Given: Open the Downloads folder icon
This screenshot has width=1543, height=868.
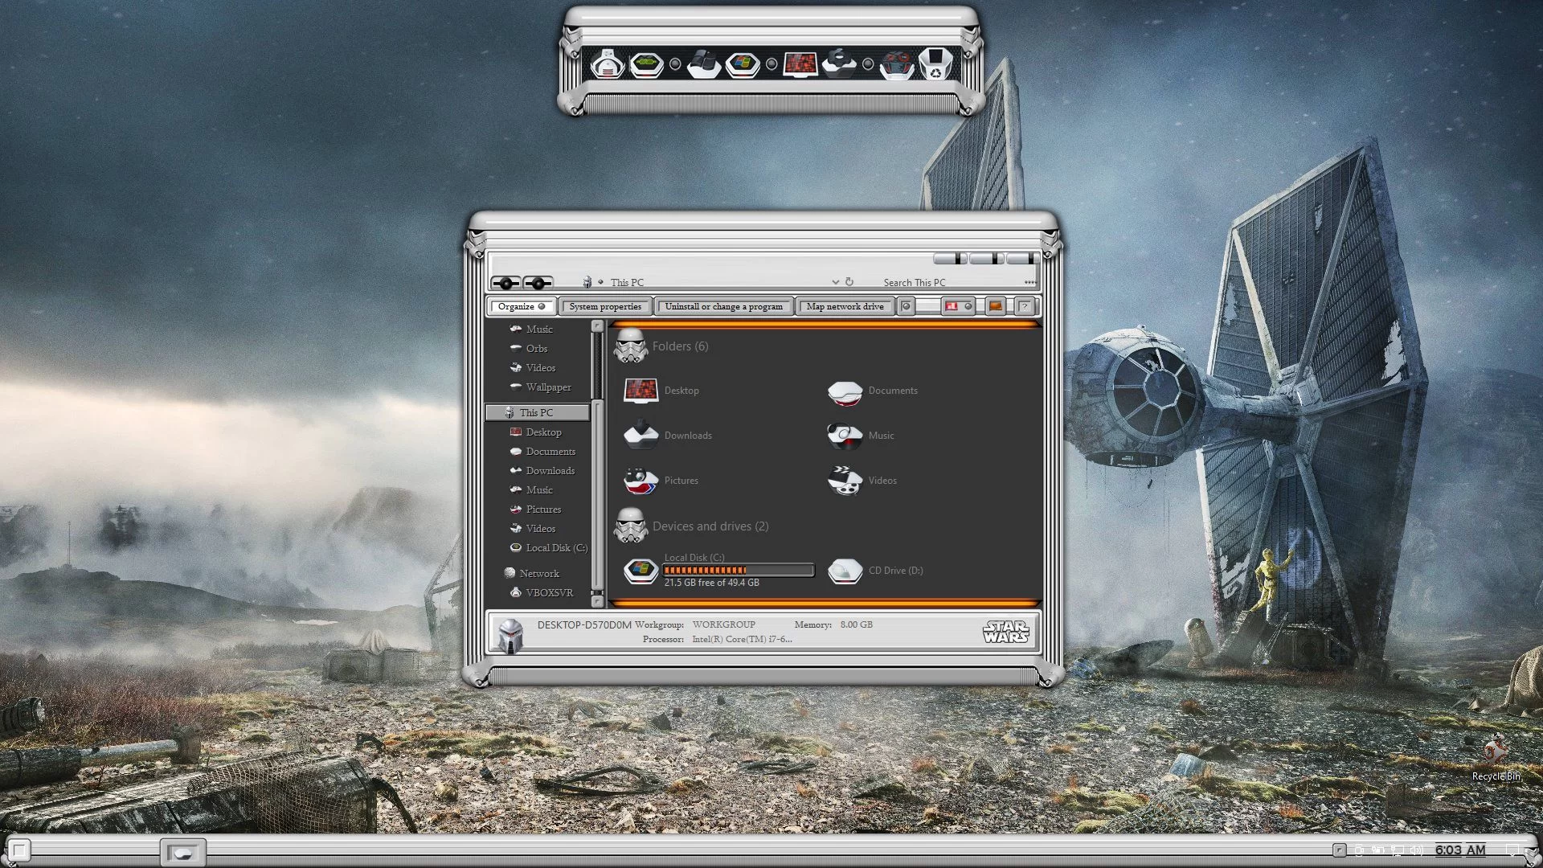Looking at the screenshot, I should point(641,436).
